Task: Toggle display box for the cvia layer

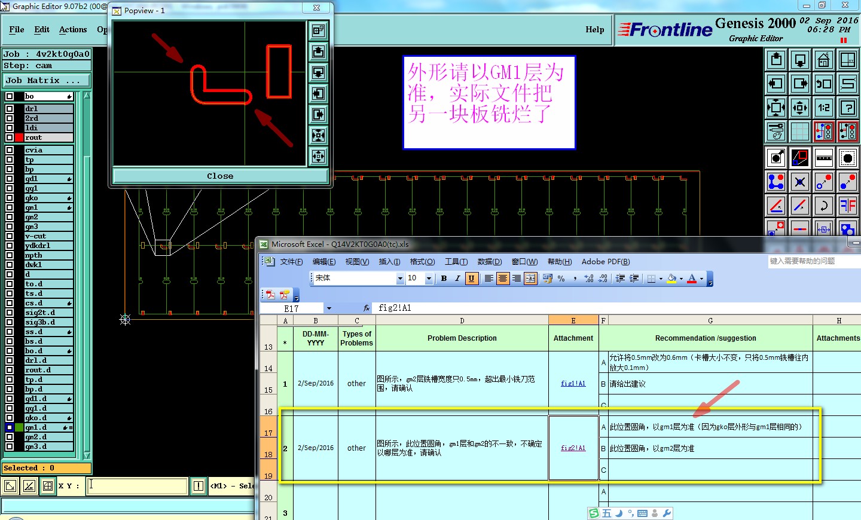Action: coord(10,150)
